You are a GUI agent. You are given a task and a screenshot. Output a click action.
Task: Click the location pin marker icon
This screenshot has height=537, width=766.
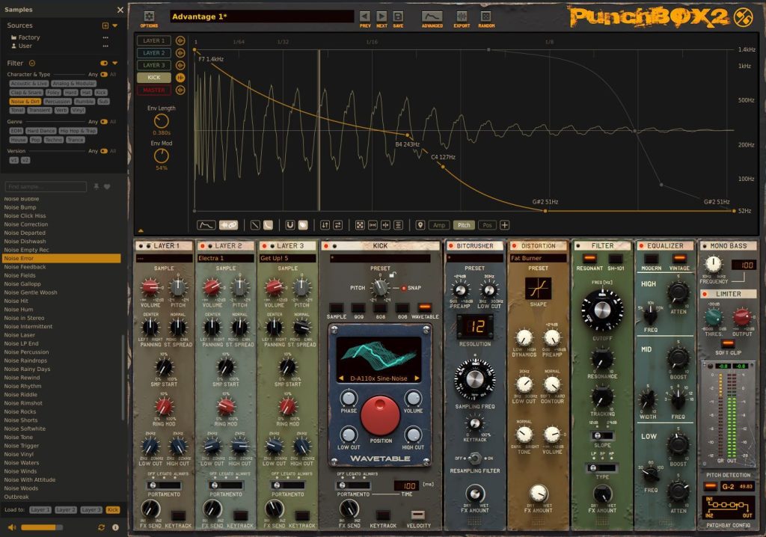click(420, 225)
